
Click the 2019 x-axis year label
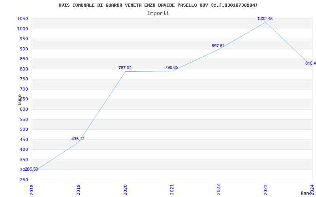tap(78, 190)
